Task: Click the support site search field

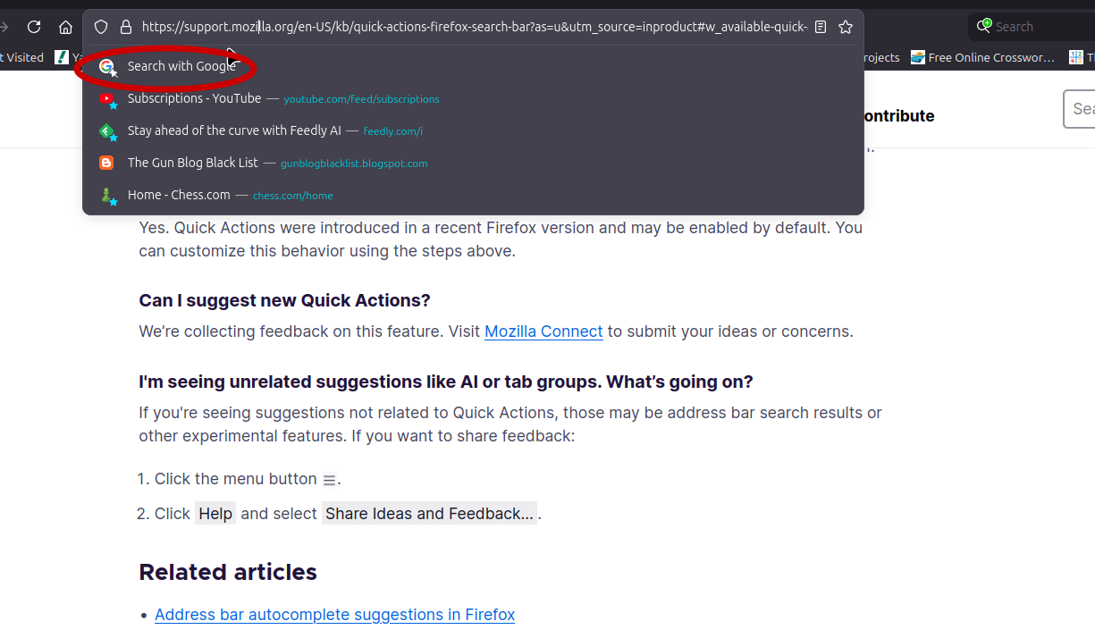Action: coord(1082,109)
